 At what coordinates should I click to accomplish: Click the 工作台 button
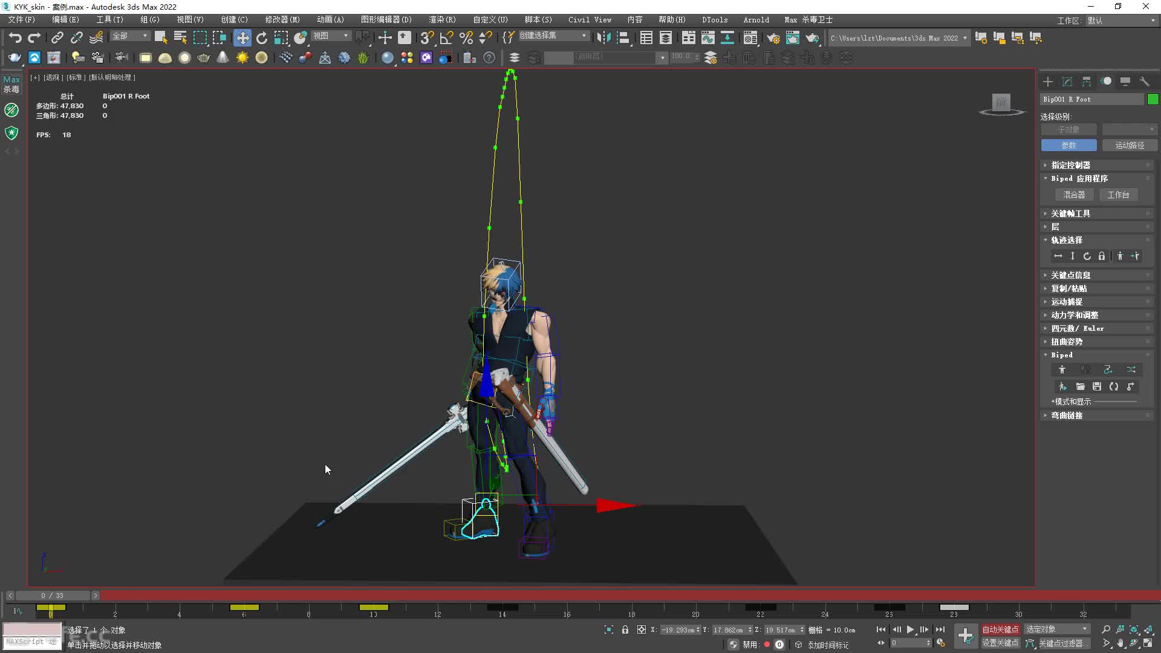coord(1118,195)
